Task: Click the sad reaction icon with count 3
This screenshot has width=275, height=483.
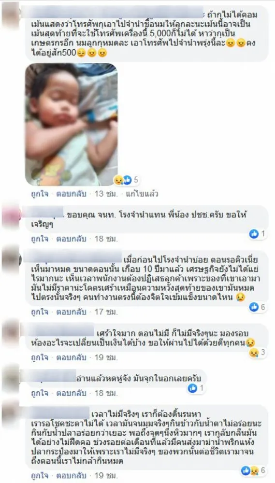Action: 258,353
